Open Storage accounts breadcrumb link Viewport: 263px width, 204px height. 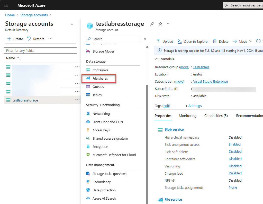pyautogui.click(x=34, y=15)
